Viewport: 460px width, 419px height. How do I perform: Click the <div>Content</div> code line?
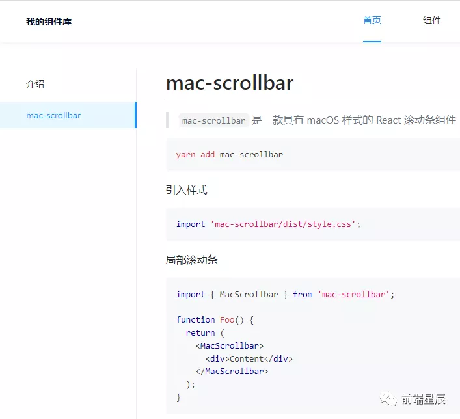[249, 359]
